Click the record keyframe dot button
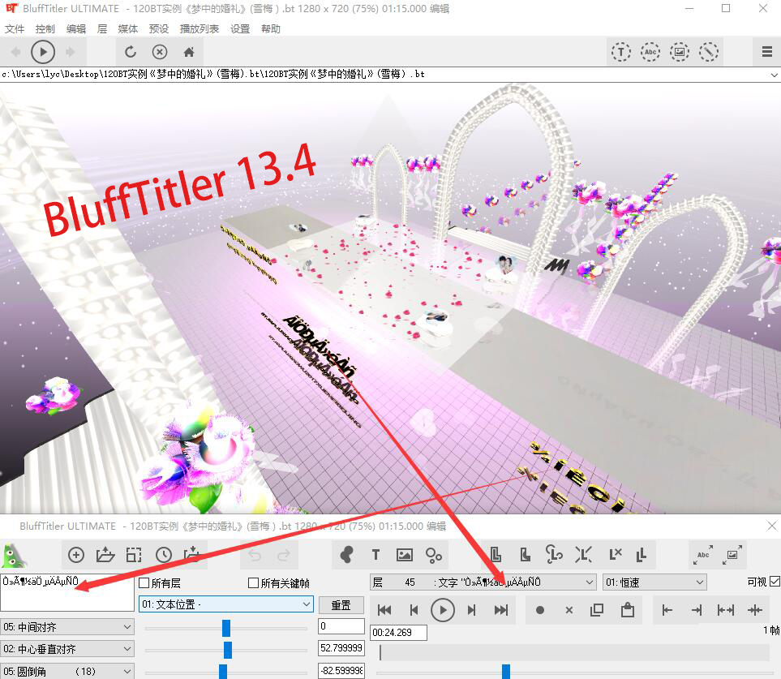Image resolution: width=781 pixels, height=679 pixels. [539, 610]
